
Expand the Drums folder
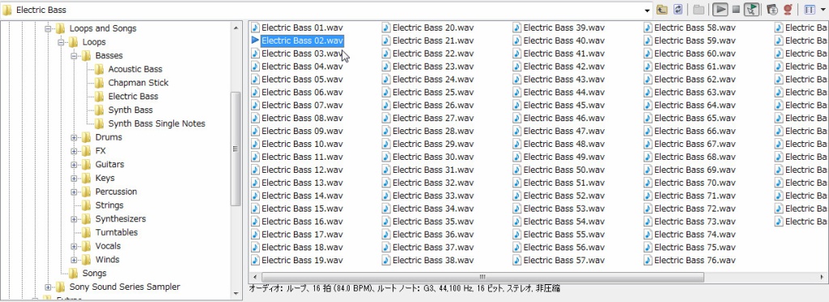pos(74,137)
